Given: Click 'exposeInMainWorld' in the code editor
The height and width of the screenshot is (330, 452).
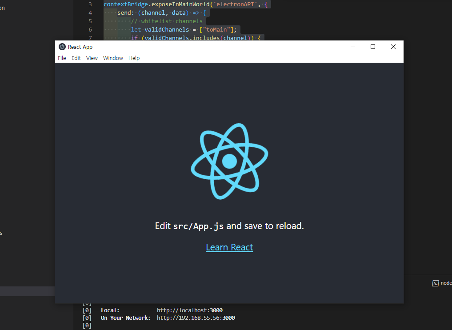Looking at the screenshot, I should (x=180, y=4).
